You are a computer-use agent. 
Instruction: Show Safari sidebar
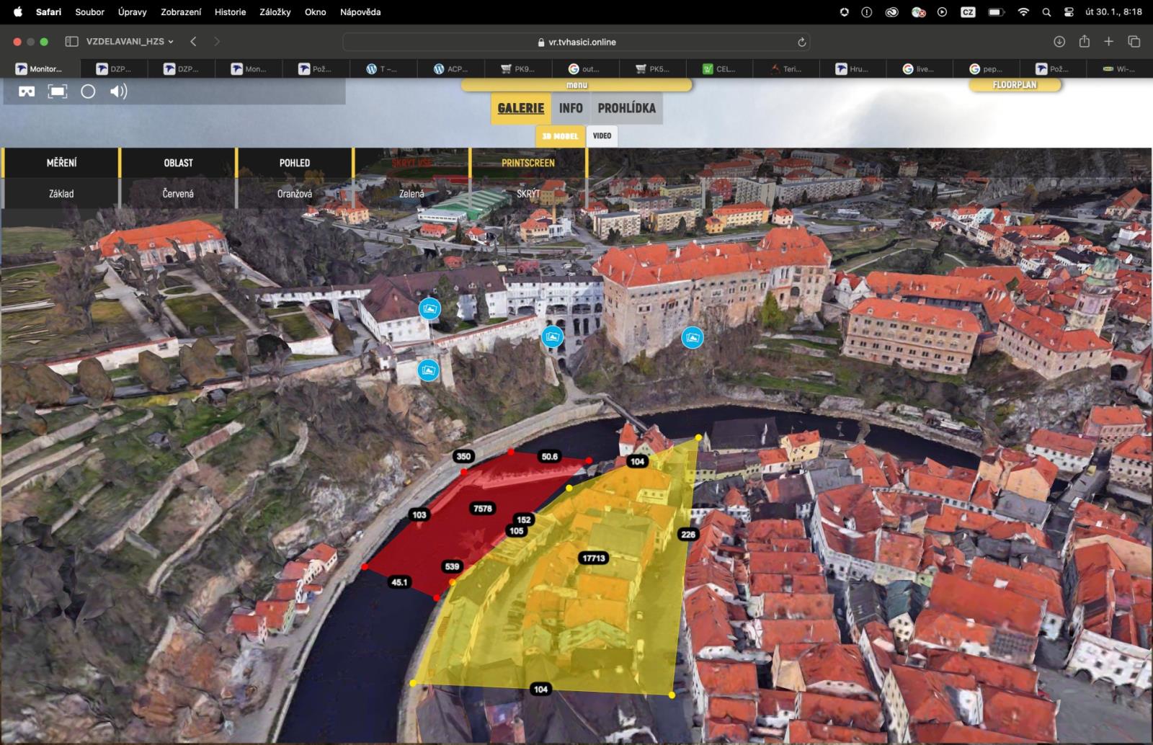(71, 42)
